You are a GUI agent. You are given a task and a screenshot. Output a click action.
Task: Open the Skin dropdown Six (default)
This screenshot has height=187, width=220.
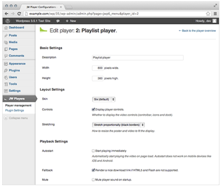coord(104,99)
